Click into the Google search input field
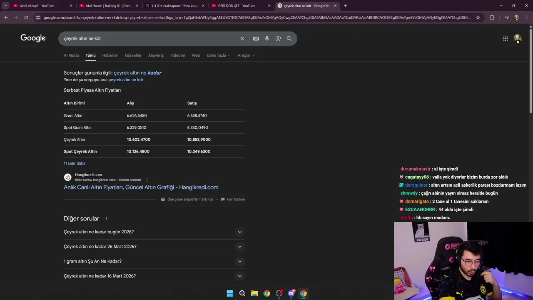Image resolution: width=533 pixels, height=300 pixels. [150, 38]
